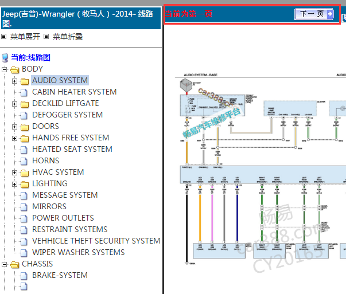Screen dimensions: 346x294
Task: Click the computer icon beside 当前:线路图
Action: [5, 58]
